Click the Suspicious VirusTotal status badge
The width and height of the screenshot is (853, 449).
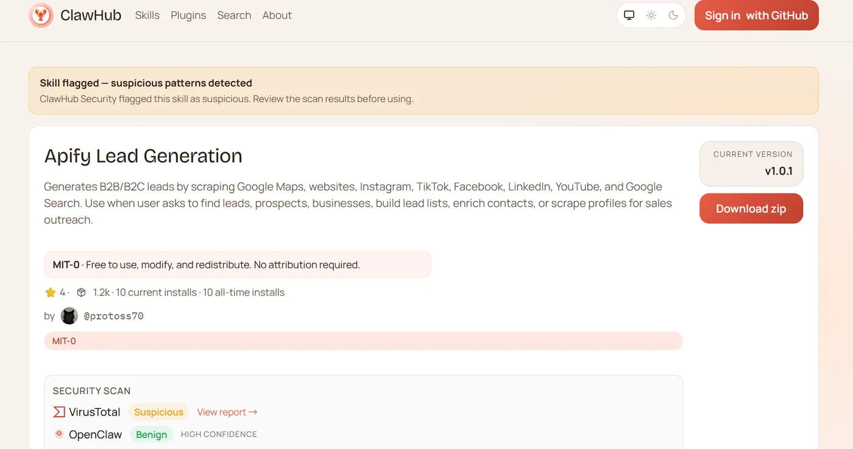(x=158, y=412)
